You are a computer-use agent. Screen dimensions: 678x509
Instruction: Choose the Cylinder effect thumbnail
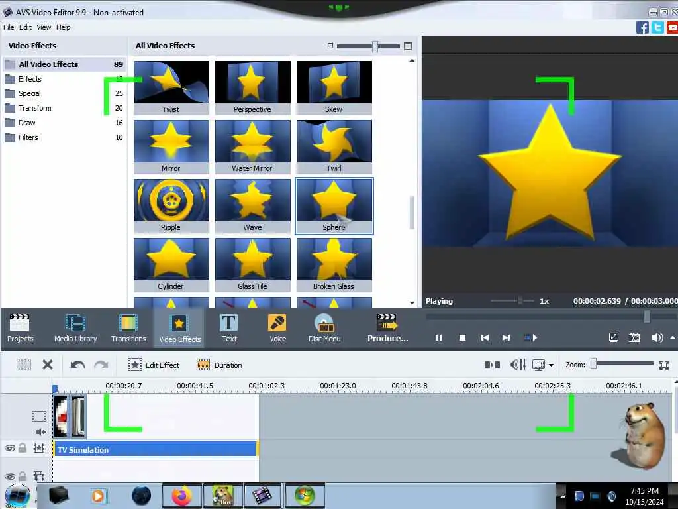tap(171, 264)
